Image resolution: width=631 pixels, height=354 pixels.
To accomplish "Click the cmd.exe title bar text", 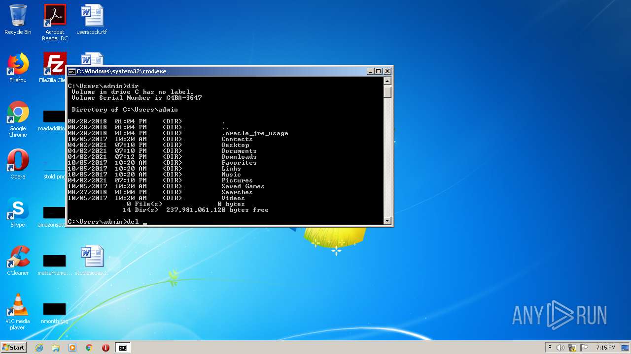I will pyautogui.click(x=121, y=71).
